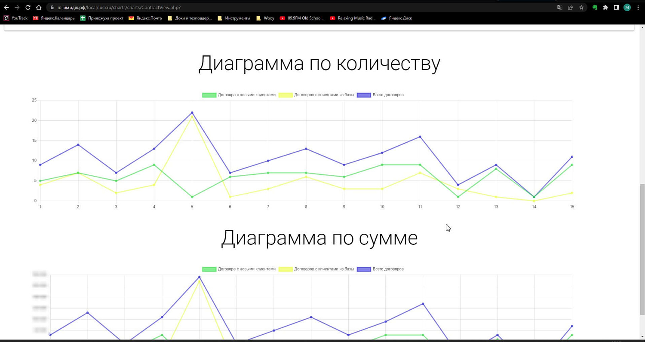Screen dimensions: 645x342
Task: Click the translate page icon
Action: tap(560, 7)
